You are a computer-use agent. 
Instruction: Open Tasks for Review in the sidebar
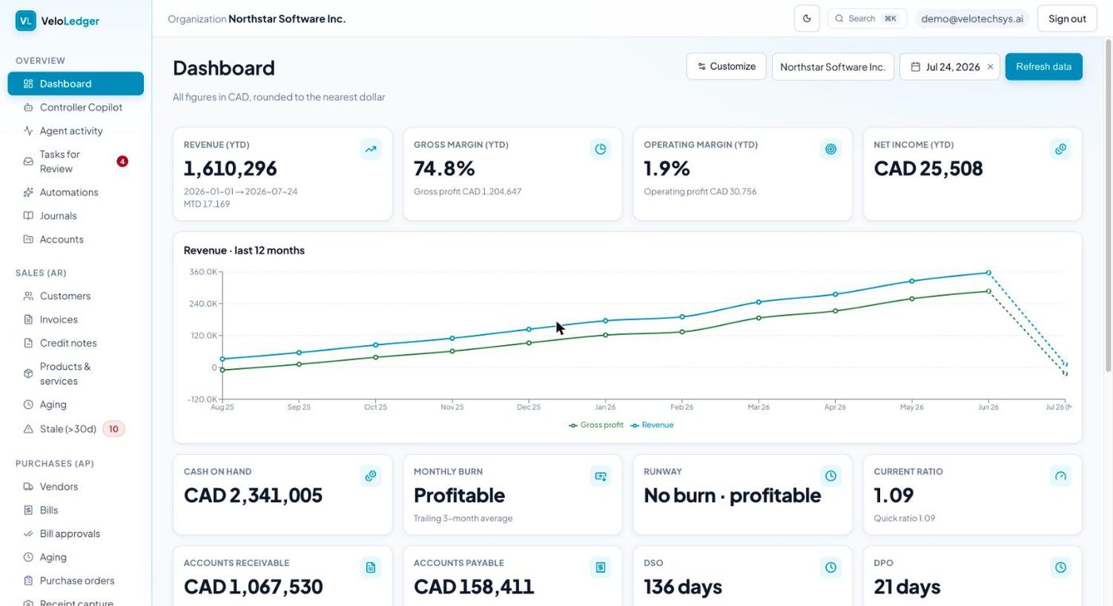point(76,161)
